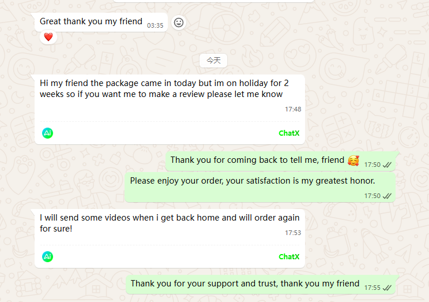Open emoji reaction picker beside "Great thank you" message
The image size is (429, 302).
tap(179, 23)
